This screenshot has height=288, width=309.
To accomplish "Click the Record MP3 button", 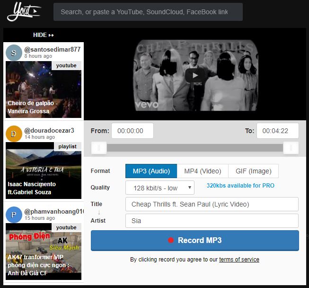I will coord(195,241).
